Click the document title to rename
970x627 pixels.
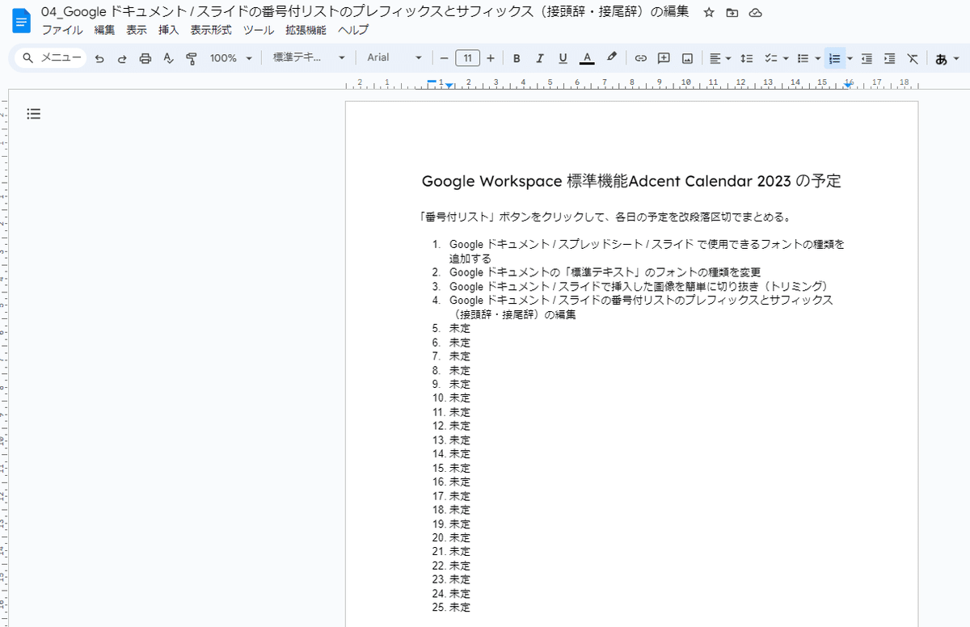pos(365,12)
